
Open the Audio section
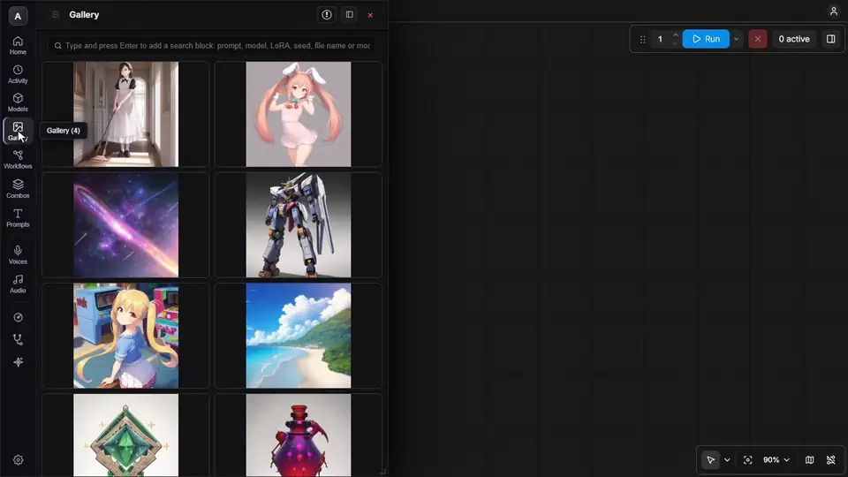point(18,284)
